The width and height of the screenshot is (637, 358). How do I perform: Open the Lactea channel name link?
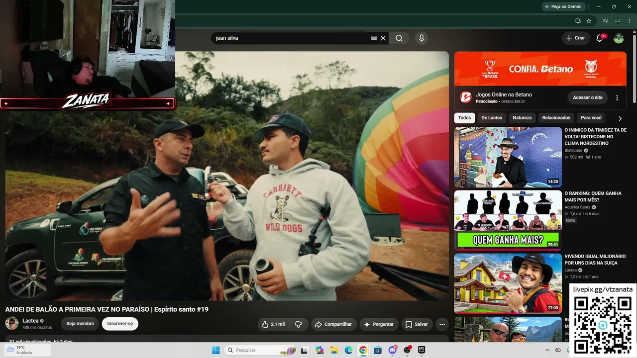tap(30, 321)
